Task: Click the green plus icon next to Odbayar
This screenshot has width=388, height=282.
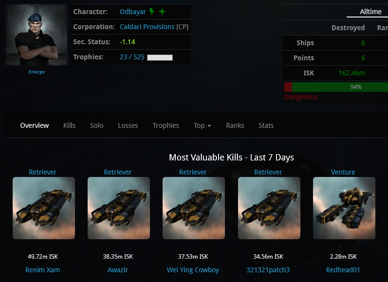Action: click(x=162, y=12)
